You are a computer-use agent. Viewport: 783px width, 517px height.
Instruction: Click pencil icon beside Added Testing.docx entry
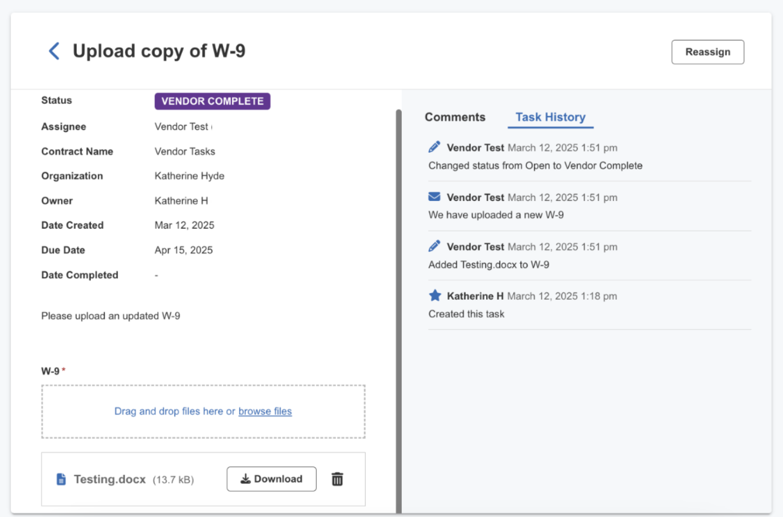[x=434, y=247]
